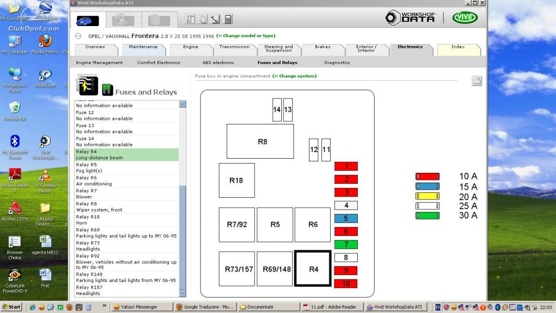The height and width of the screenshot is (313, 556).
Task: Open the agenta tel(1) spreadsheet on the desktop
Action: tap(45, 245)
